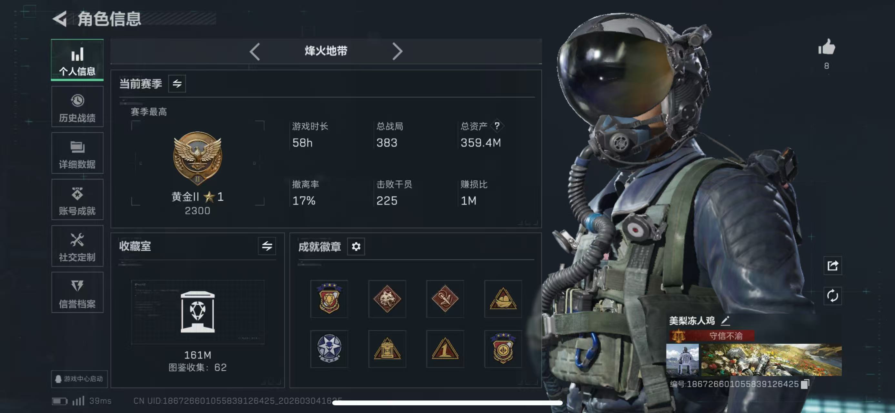Give a thumbs-up like to this profile
This screenshot has width=895, height=413.
coord(827,47)
